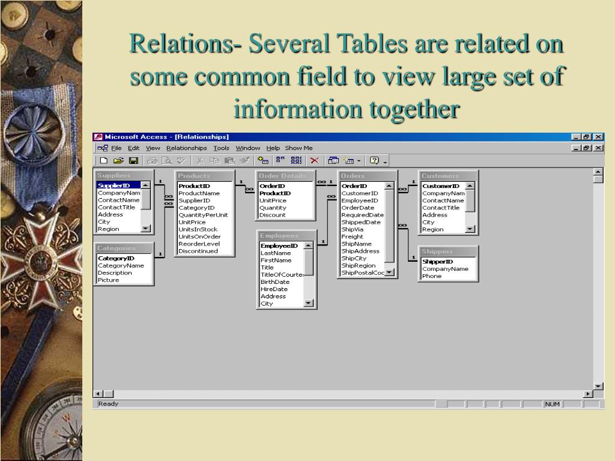Select ShipVia field in Orders table
Image resolution: width=615 pixels, height=461 pixels.
362,229
